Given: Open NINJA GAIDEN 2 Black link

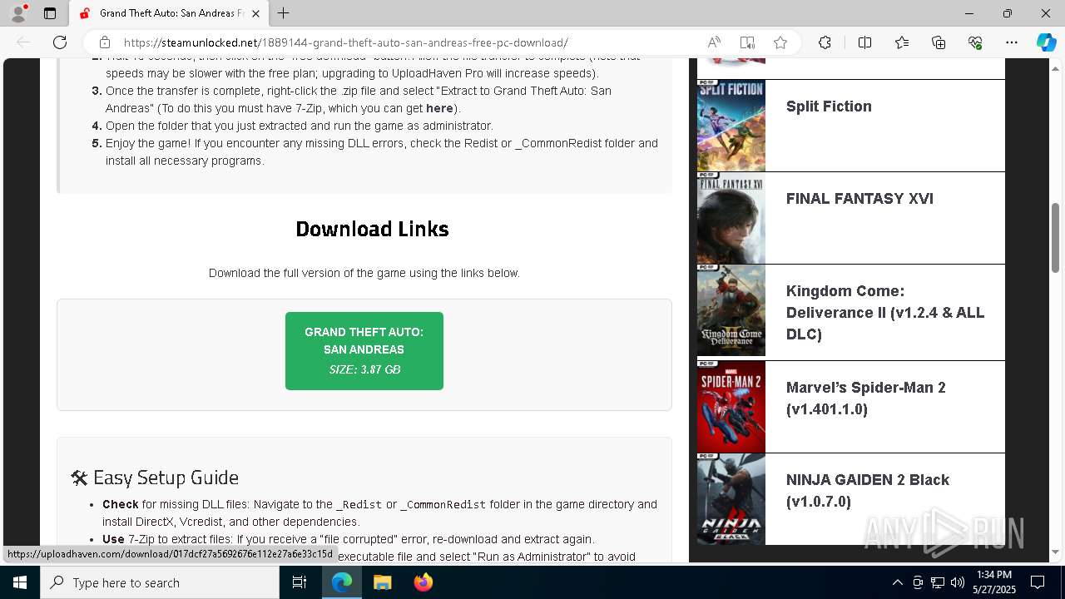Looking at the screenshot, I should coord(868,491).
